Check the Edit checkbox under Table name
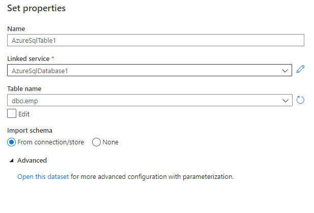Screen dimensions: 314x213 tap(12, 114)
